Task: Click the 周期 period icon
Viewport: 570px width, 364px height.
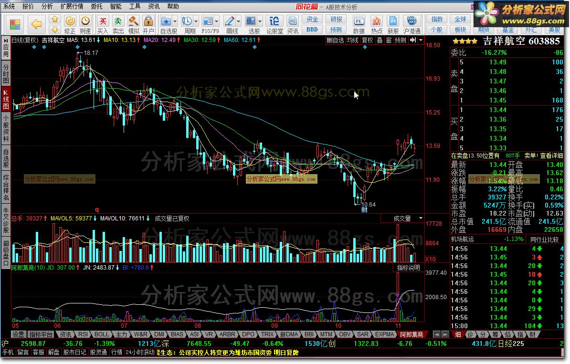Action: tap(187, 21)
